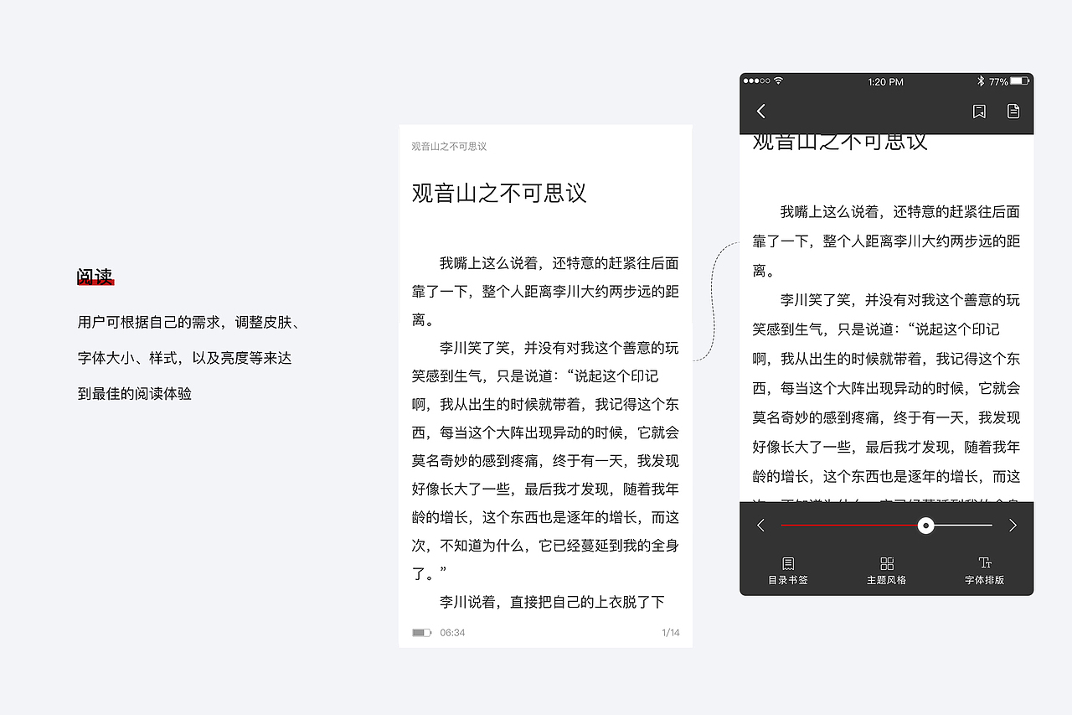Click the Wi-Fi icon in the phone status bar
1072x715 pixels.
779,81
